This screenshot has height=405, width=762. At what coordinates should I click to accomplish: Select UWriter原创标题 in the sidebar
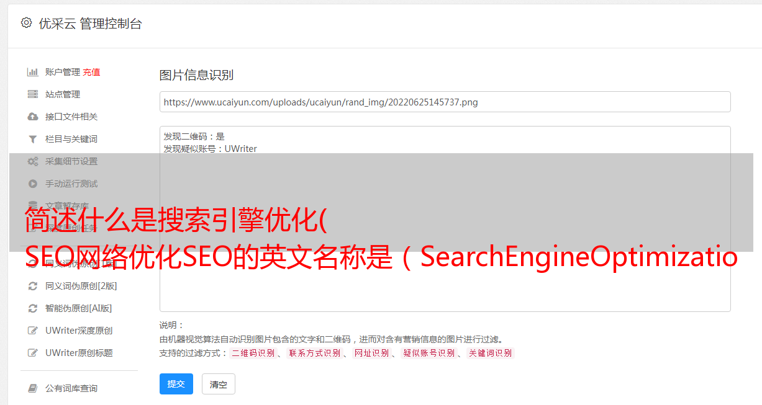pyautogui.click(x=78, y=353)
